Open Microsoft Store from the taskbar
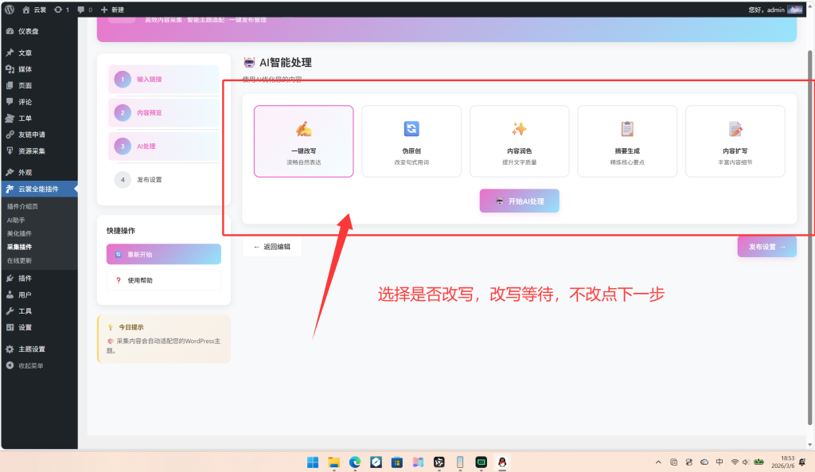Image resolution: width=815 pixels, height=472 pixels. pyautogui.click(x=397, y=462)
